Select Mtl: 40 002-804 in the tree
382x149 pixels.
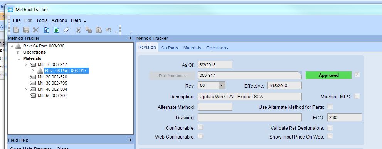pyautogui.click(x=52, y=89)
